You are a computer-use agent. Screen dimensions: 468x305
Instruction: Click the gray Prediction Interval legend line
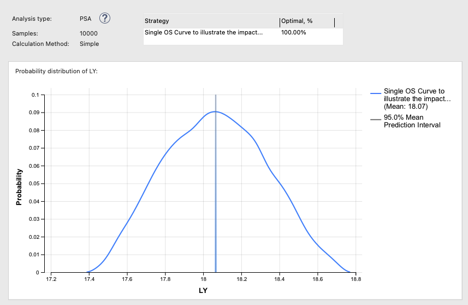(x=376, y=120)
